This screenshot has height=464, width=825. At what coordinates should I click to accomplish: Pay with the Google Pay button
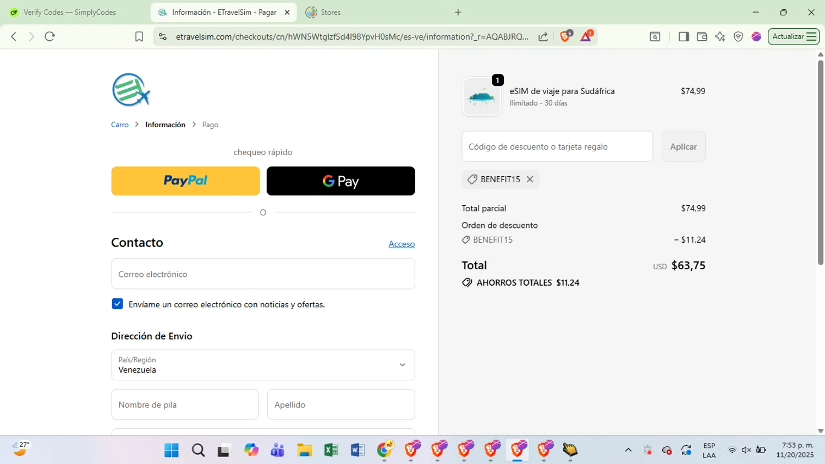(x=340, y=181)
